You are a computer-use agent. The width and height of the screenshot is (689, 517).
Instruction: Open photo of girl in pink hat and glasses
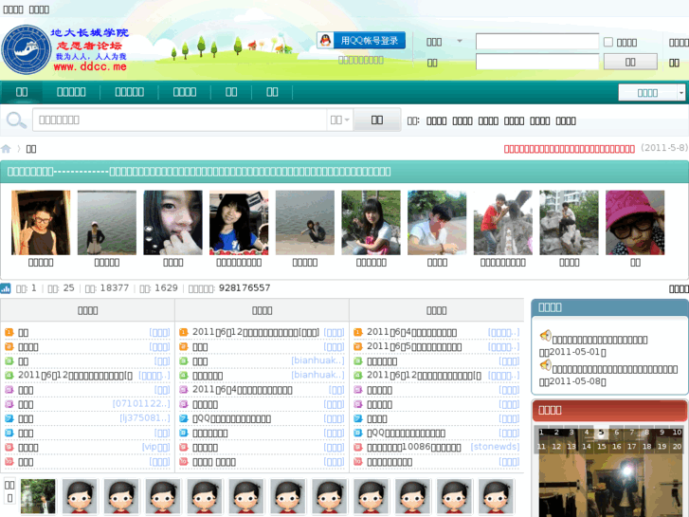pos(635,223)
